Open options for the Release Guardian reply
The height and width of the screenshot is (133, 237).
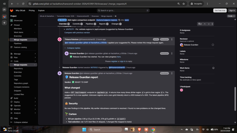pyautogui.click(x=172, y=53)
